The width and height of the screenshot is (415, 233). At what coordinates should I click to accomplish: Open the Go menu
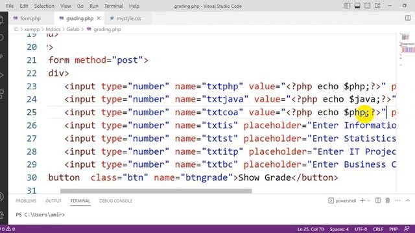coord(80,6)
